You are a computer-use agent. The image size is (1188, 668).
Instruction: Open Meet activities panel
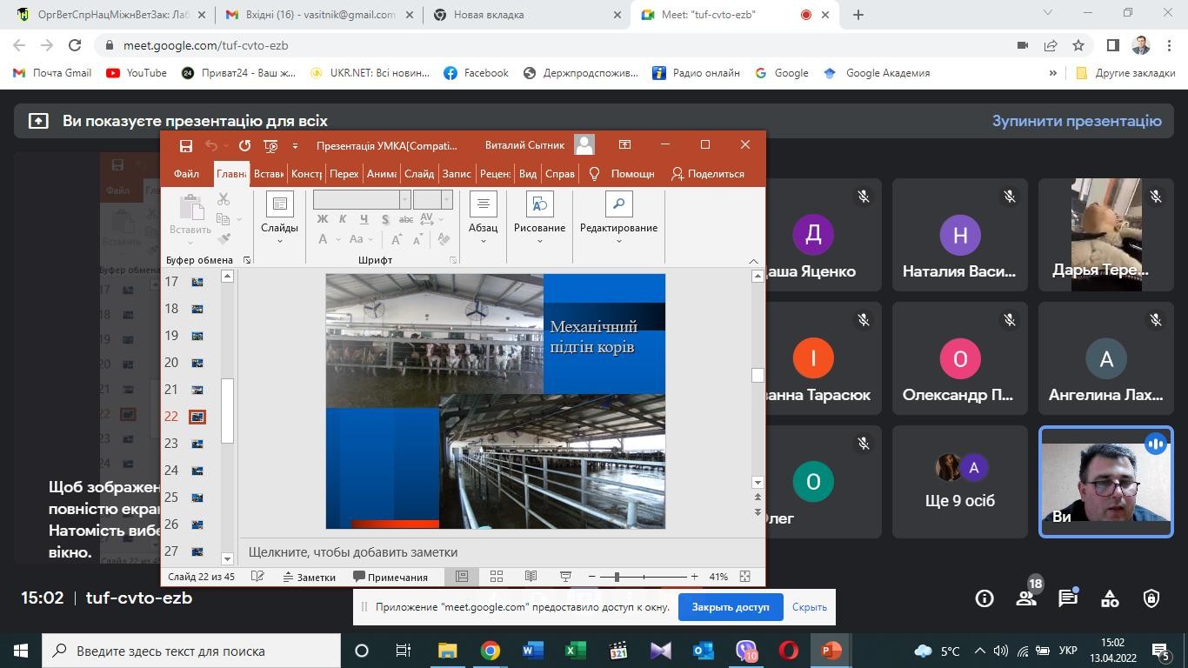pos(1110,598)
